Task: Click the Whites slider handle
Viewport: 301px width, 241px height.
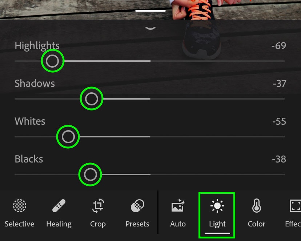Action: [68, 137]
